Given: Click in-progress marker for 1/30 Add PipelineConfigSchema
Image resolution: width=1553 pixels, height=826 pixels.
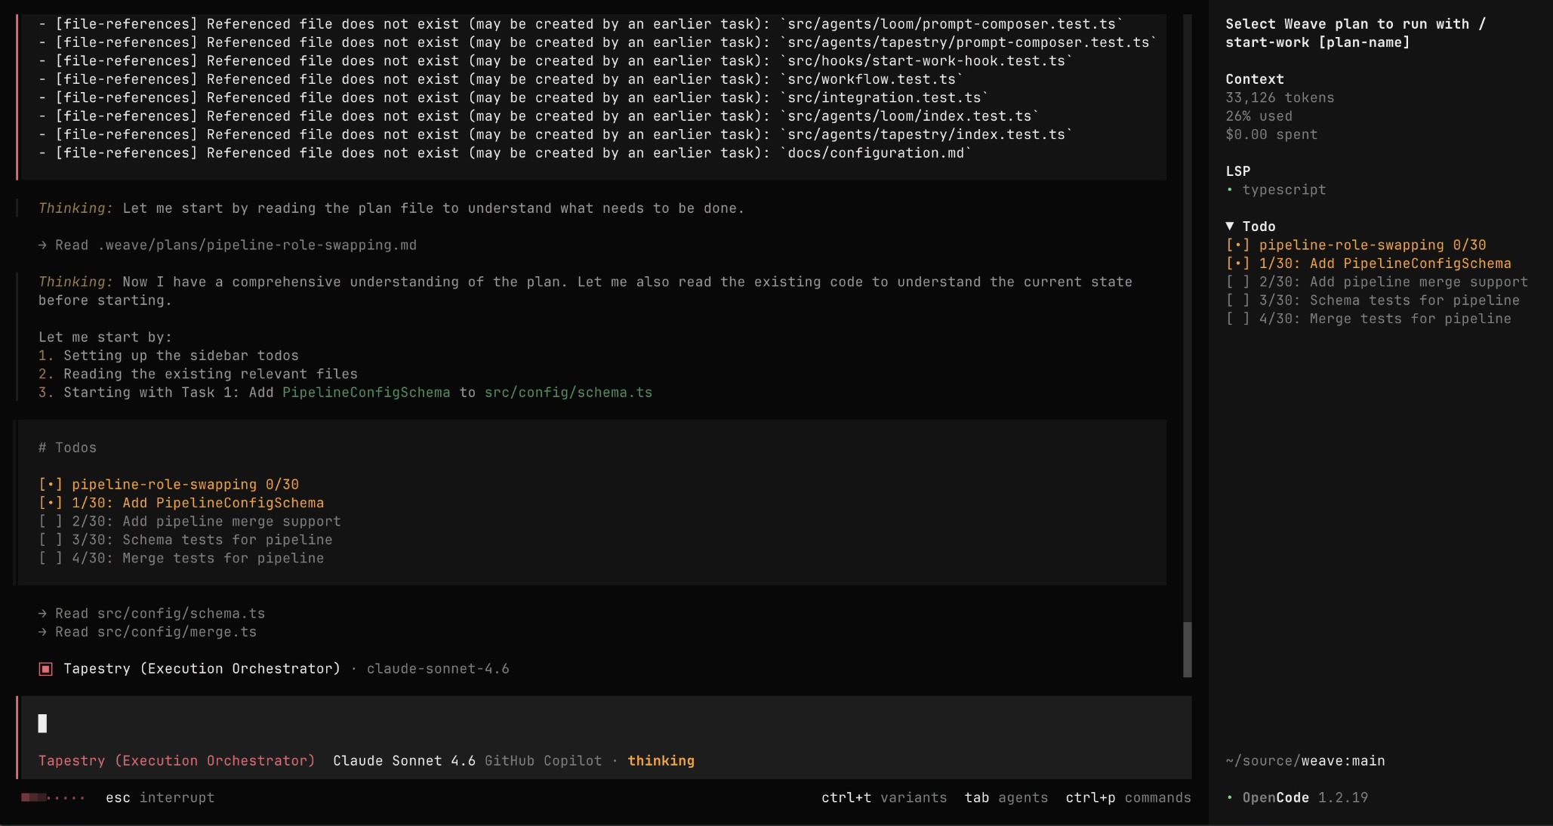Looking at the screenshot, I should pyautogui.click(x=1239, y=264).
